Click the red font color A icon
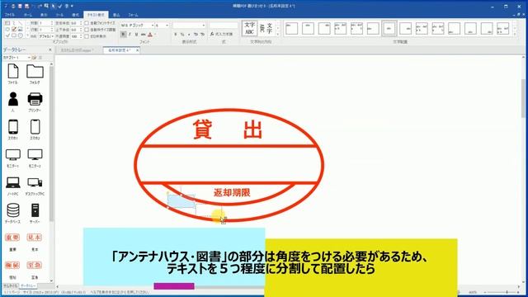The width and height of the screenshot is (528, 297). coord(150,35)
